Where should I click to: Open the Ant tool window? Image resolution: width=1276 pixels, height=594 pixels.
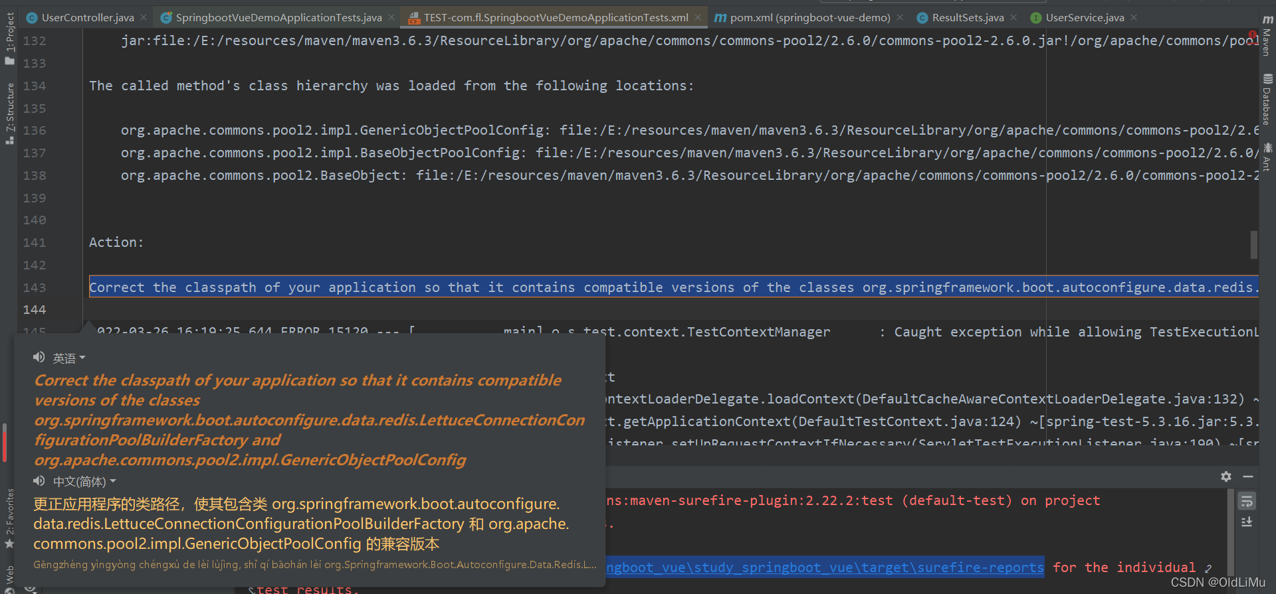click(1267, 157)
